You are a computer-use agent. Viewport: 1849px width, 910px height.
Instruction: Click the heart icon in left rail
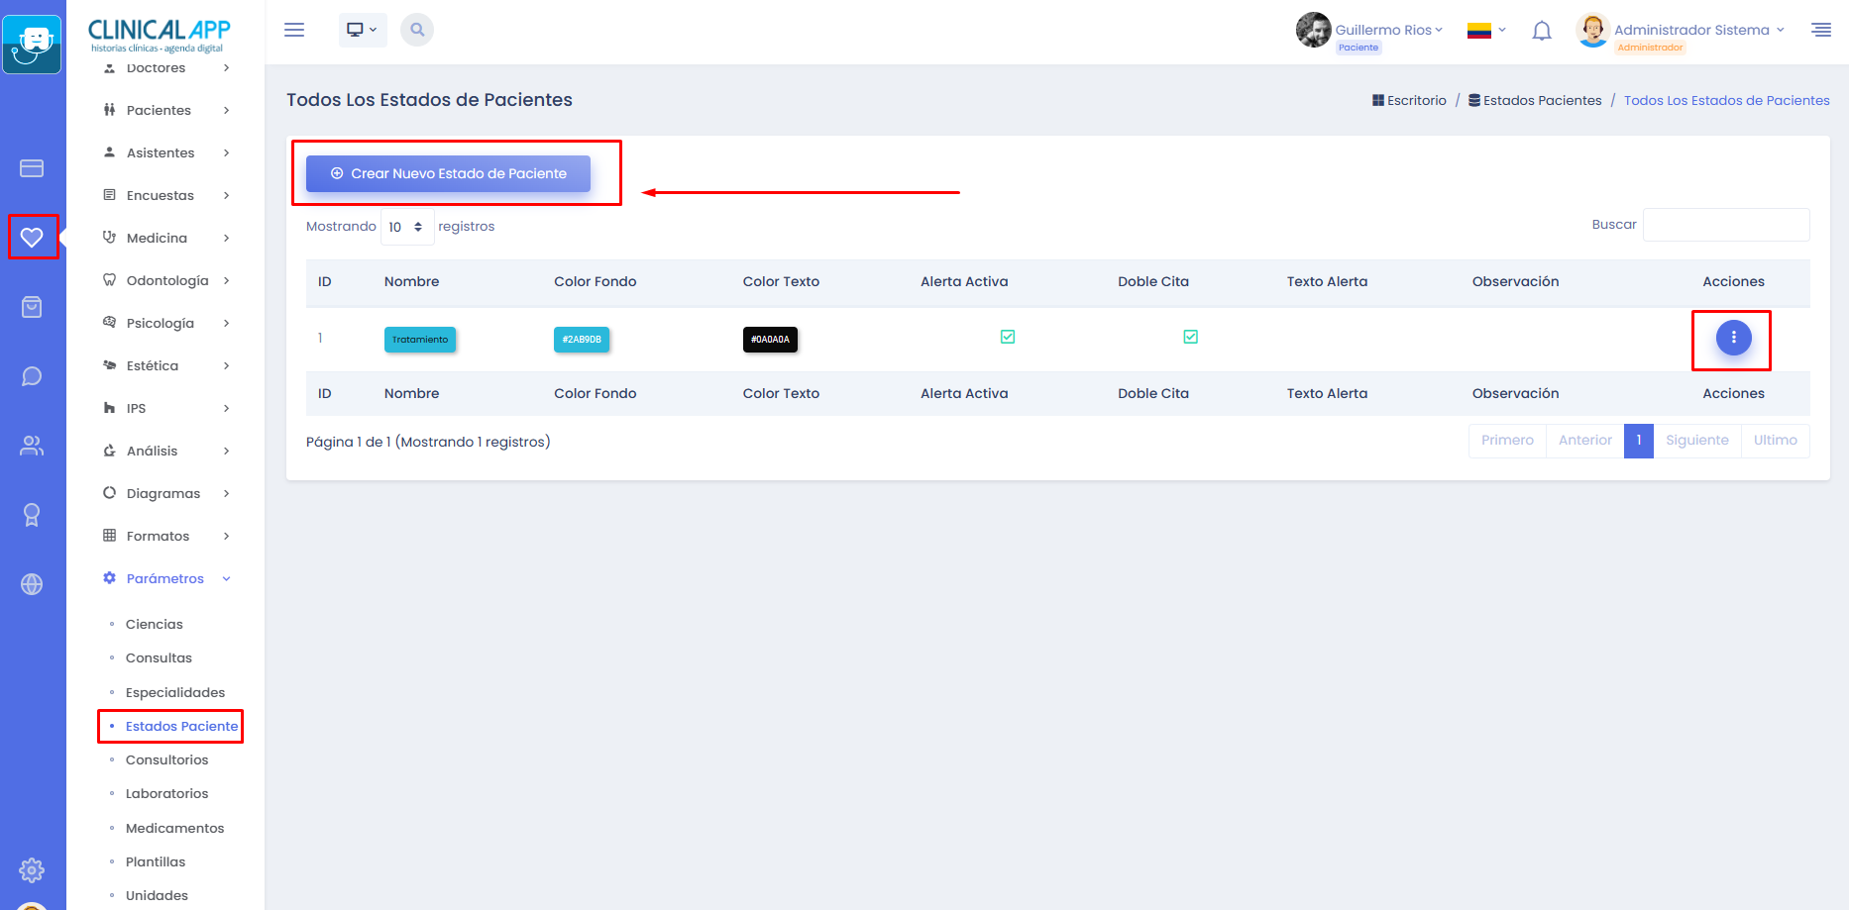point(32,238)
